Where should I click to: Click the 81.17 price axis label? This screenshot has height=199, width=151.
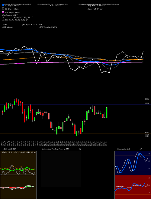click(x=147, y=132)
